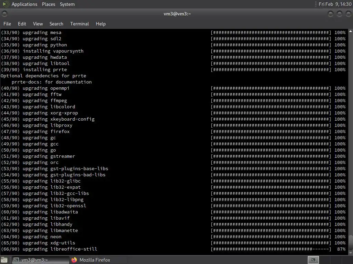Open the terminal View menu
The height and width of the screenshot is (264, 353).
point(38,24)
